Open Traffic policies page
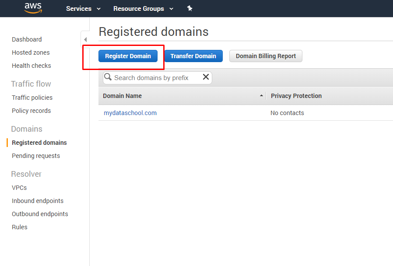This screenshot has width=393, height=266. tap(32, 98)
